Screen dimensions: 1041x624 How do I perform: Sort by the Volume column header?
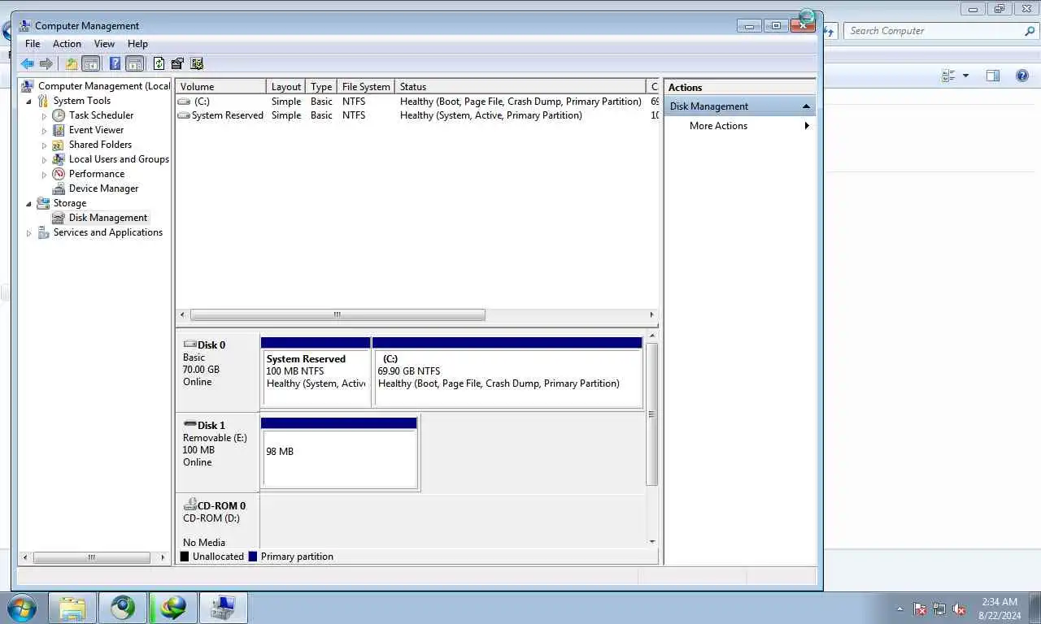point(221,87)
